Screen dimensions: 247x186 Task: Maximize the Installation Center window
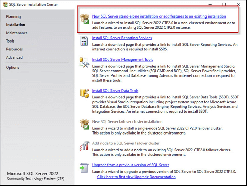224,4
